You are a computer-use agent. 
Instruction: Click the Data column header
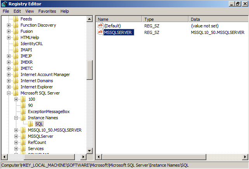pyautogui.click(x=218, y=19)
